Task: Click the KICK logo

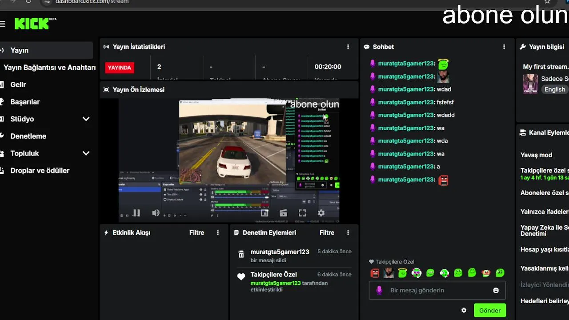Action: [x=32, y=24]
